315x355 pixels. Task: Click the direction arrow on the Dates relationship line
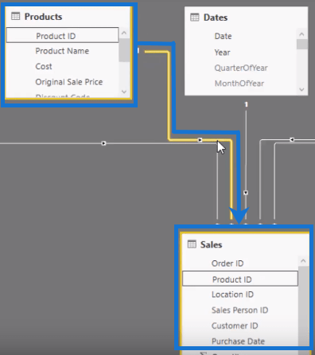[x=246, y=193]
